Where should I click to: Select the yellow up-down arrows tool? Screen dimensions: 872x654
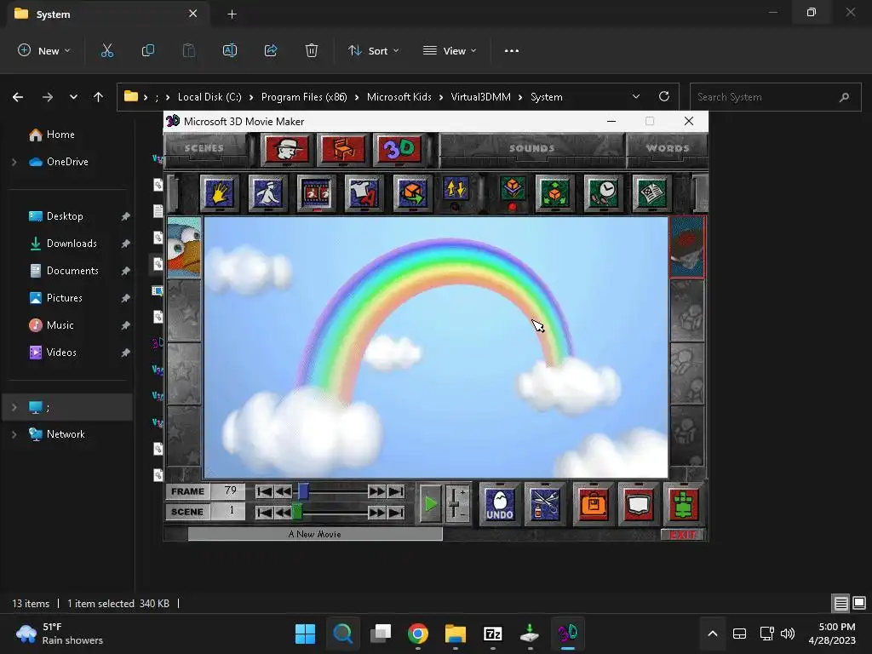click(456, 192)
